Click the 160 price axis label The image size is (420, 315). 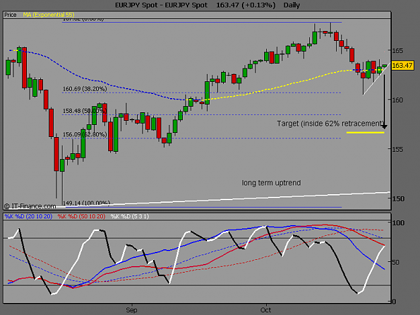tap(398, 100)
